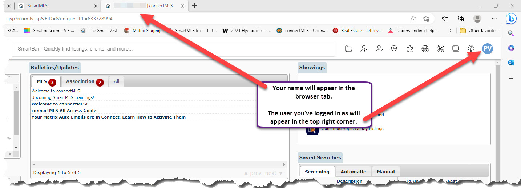Viewport: 521px width, 188px height.
Task: Open the PV user avatar menu
Action: [487, 48]
